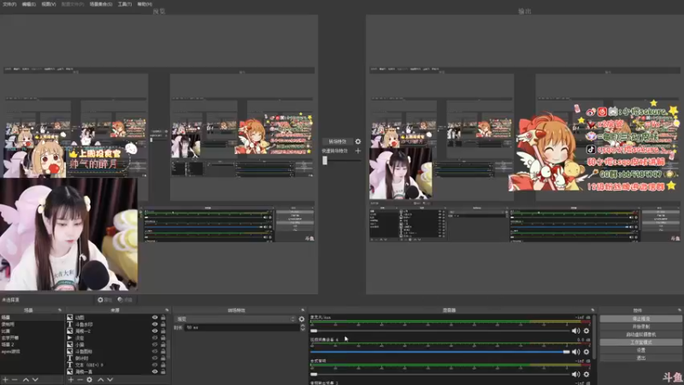Move the source down with the arrow icon
Image resolution: width=684 pixels, height=385 pixels.
point(110,380)
